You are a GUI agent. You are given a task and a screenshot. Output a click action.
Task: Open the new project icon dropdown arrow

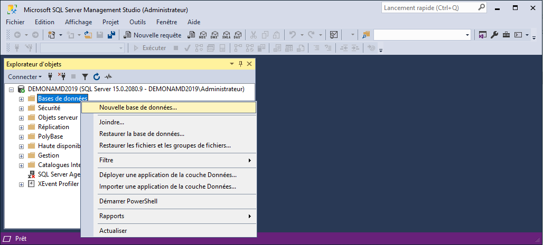(61, 35)
